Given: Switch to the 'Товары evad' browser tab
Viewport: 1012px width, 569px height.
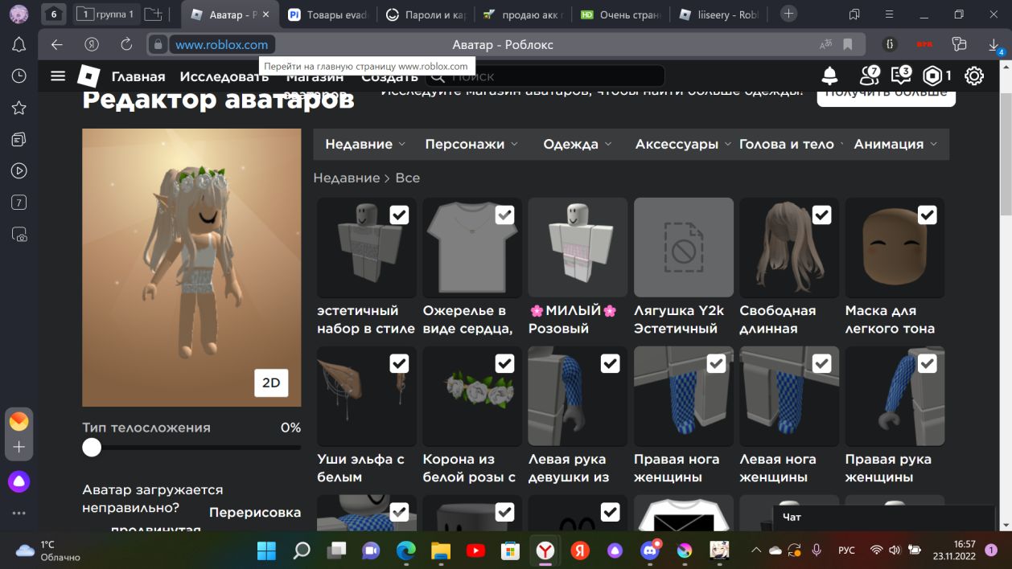Looking at the screenshot, I should [328, 14].
